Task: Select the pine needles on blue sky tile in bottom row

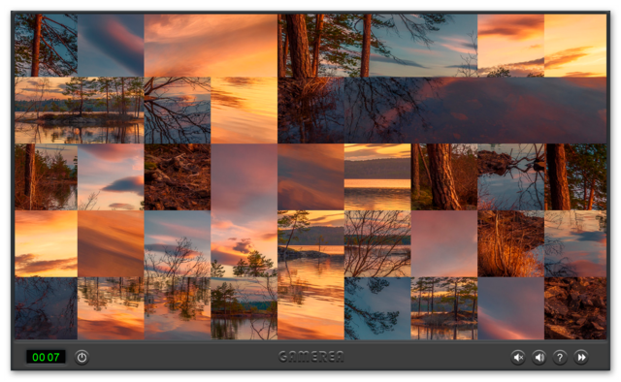Action: (377, 308)
